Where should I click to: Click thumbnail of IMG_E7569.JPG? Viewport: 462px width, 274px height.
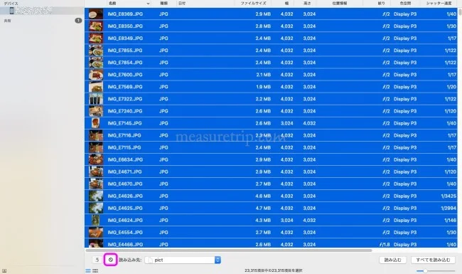click(96, 87)
